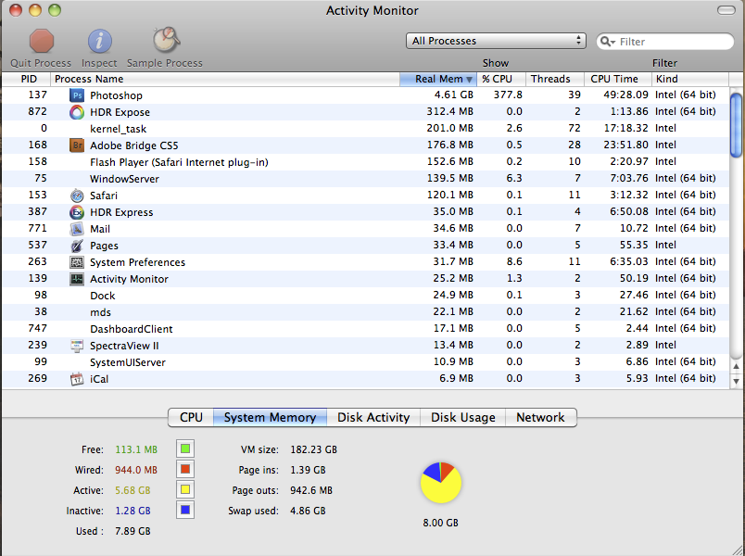Click the Safari compass icon
Screen dimensions: 745x556
tap(77, 196)
